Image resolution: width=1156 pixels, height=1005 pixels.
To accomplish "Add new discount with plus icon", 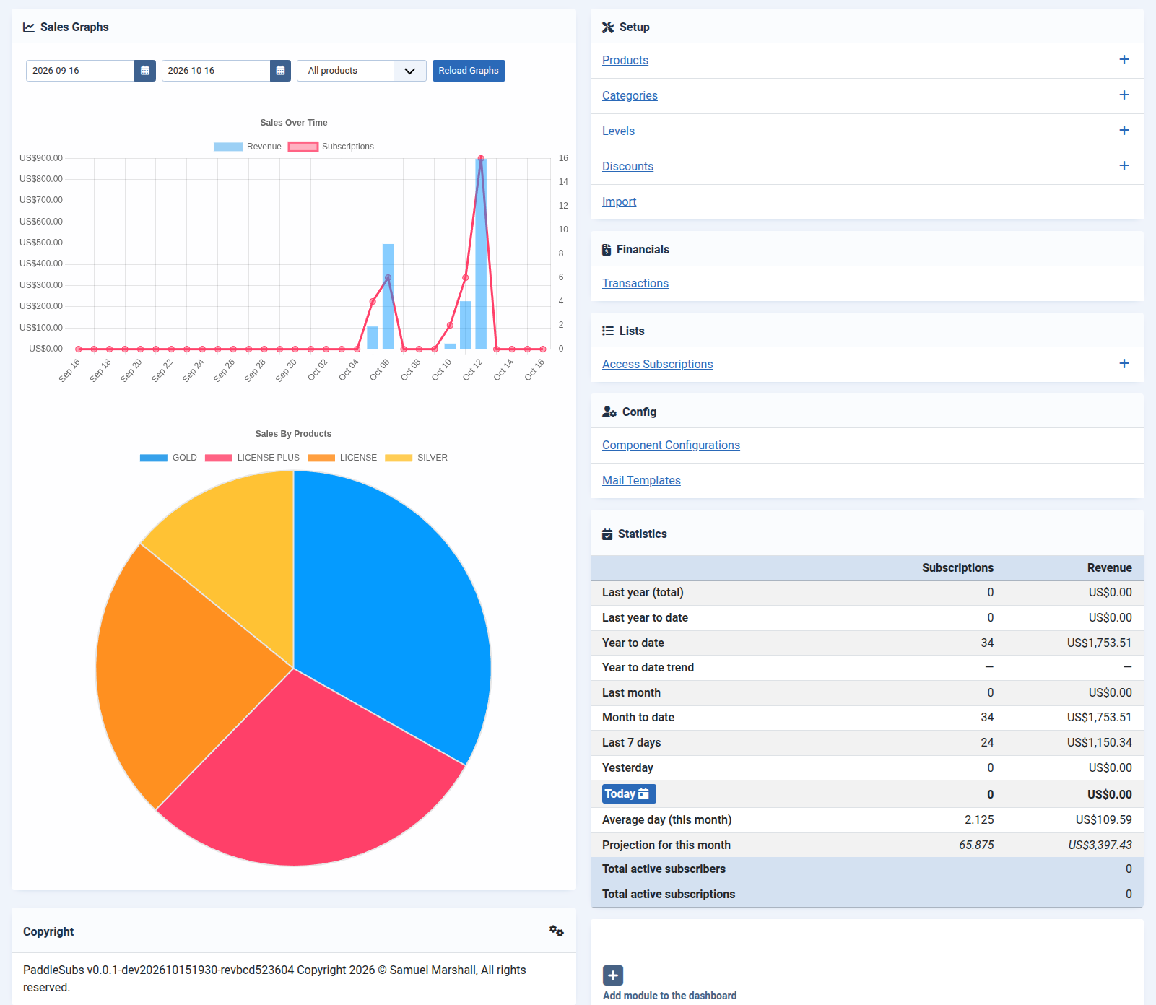I will [1124, 166].
